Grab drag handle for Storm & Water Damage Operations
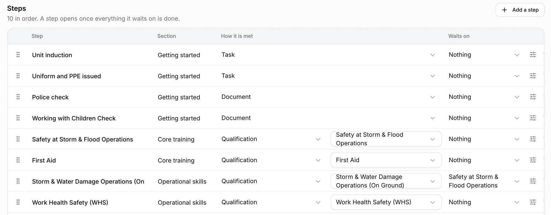The image size is (551, 215). 18,181
